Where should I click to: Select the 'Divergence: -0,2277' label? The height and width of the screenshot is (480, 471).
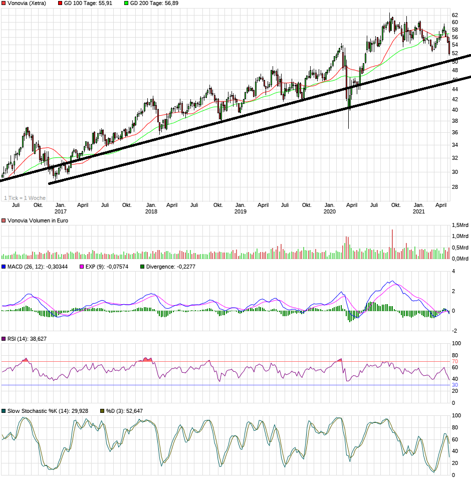tap(171, 267)
